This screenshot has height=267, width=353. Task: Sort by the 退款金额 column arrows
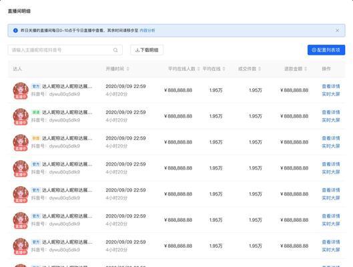coord(306,69)
